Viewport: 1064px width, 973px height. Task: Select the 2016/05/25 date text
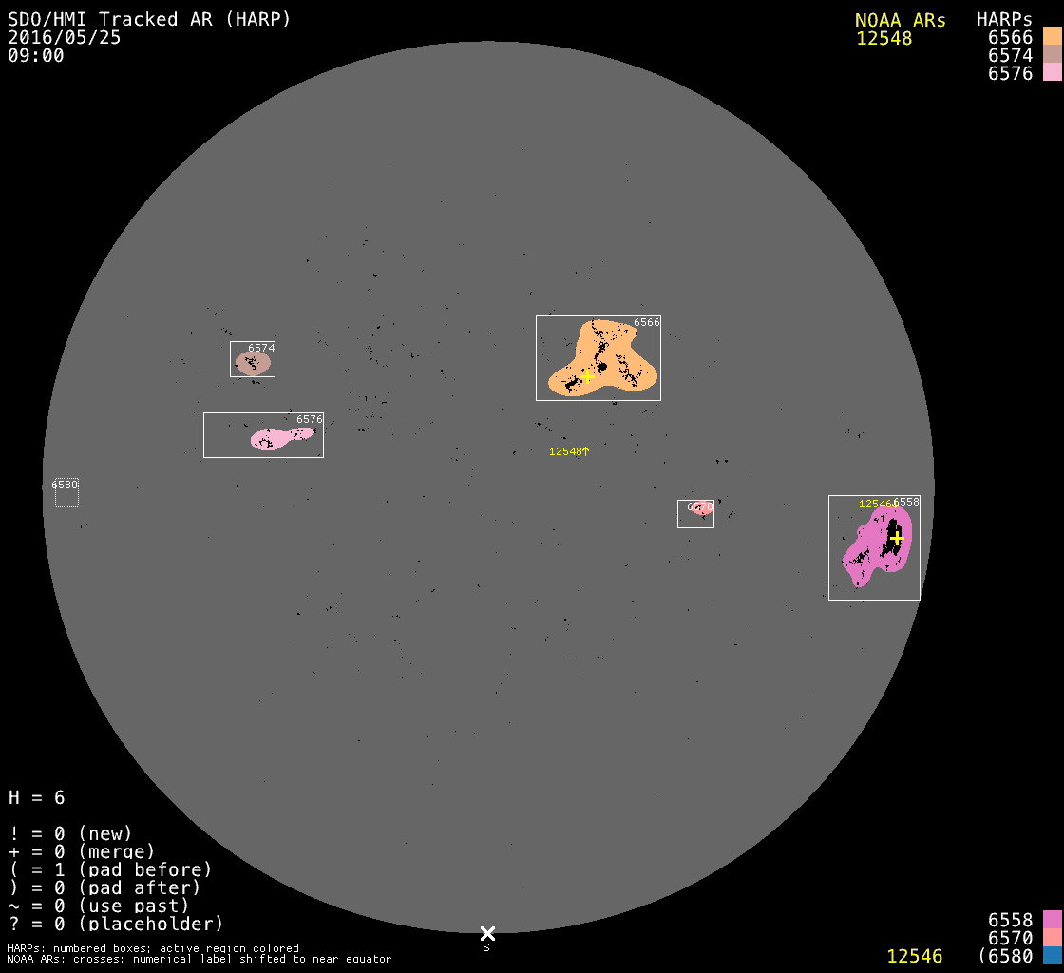click(65, 38)
